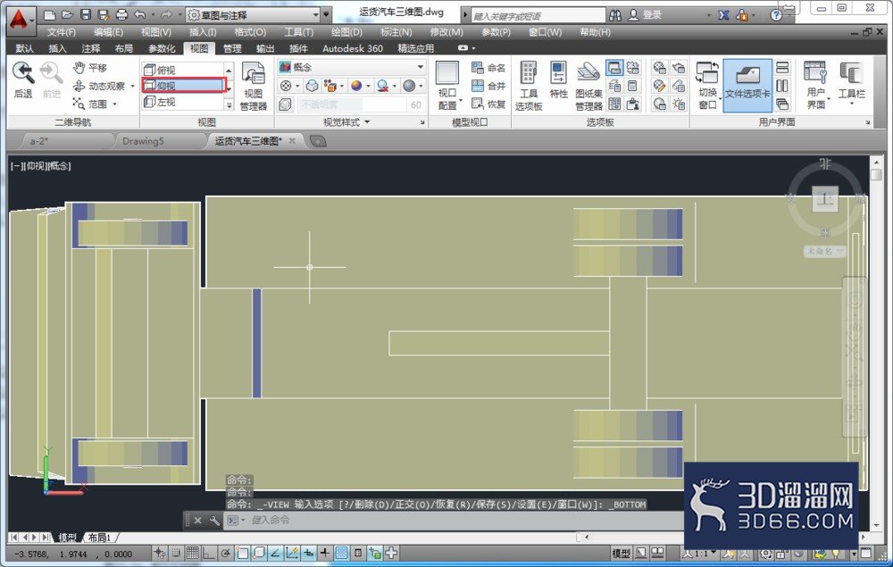The width and height of the screenshot is (893, 567).
Task: Click the 命名 named viewports button
Action: 488,68
